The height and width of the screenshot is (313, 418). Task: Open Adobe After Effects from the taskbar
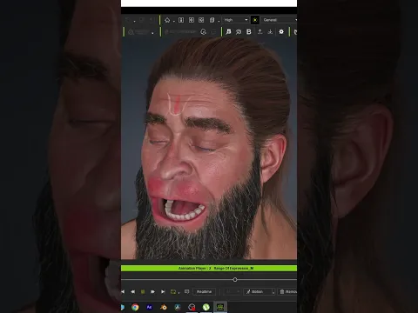coord(149,307)
